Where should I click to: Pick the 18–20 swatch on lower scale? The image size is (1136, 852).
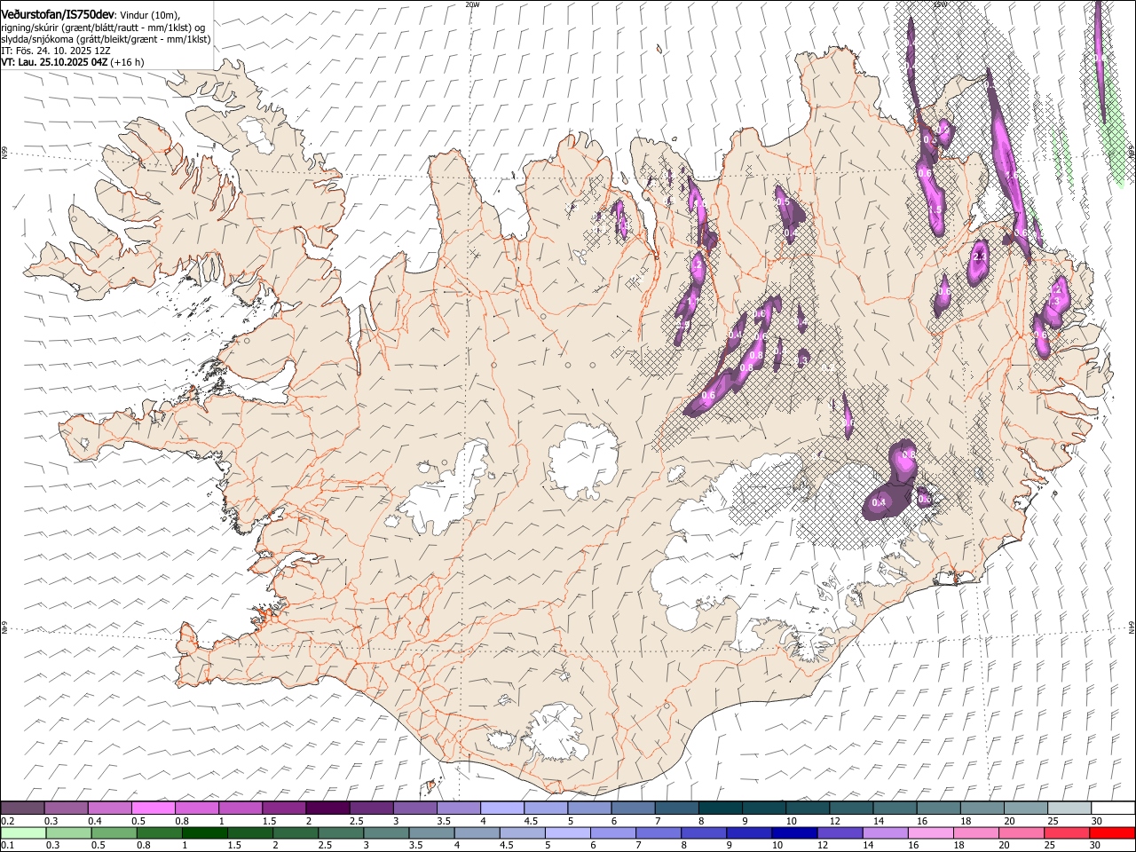point(974,832)
